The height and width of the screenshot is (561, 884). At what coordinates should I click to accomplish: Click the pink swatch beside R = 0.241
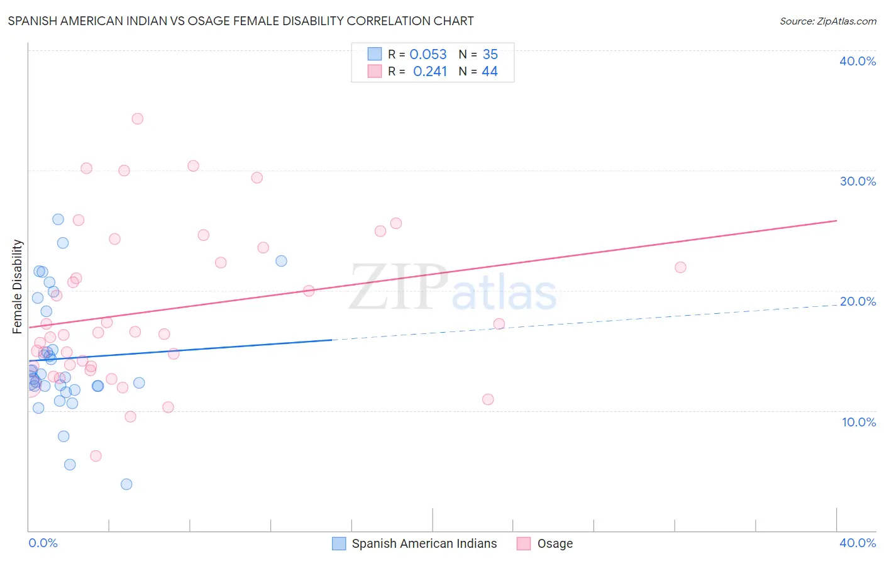375,71
